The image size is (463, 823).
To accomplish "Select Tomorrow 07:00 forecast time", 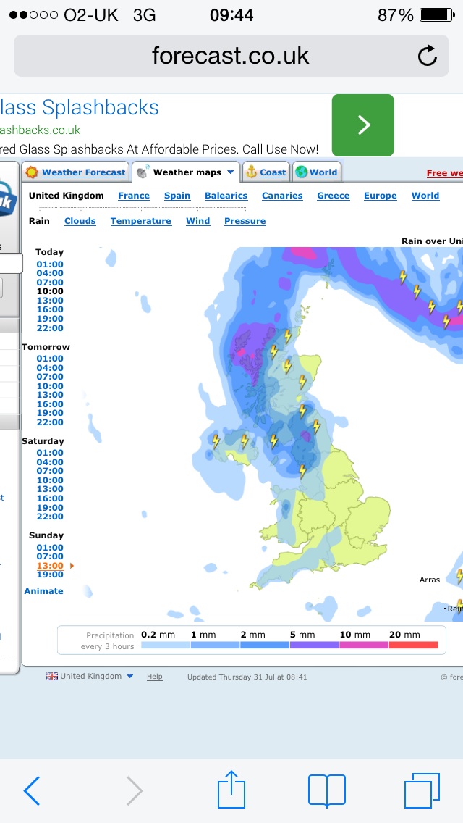I will coord(50,376).
